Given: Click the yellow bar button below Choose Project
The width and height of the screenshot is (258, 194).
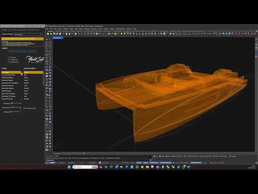Looking at the screenshot, I should click(22, 39).
